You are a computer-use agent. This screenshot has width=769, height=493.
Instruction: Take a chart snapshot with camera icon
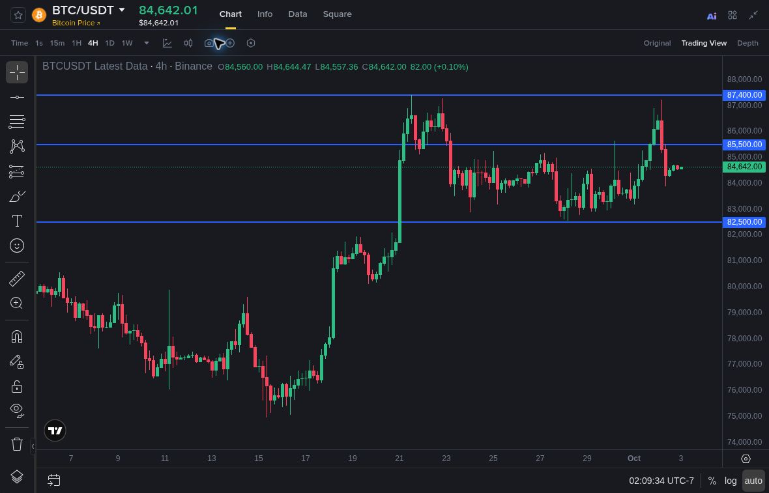click(x=209, y=43)
